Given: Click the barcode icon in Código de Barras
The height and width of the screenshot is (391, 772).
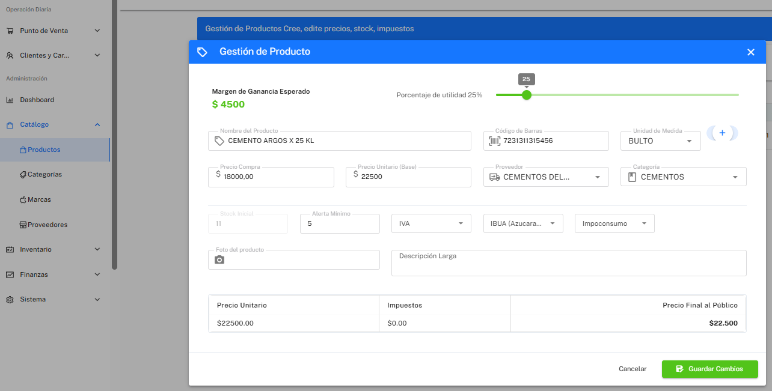Looking at the screenshot, I should [x=494, y=141].
